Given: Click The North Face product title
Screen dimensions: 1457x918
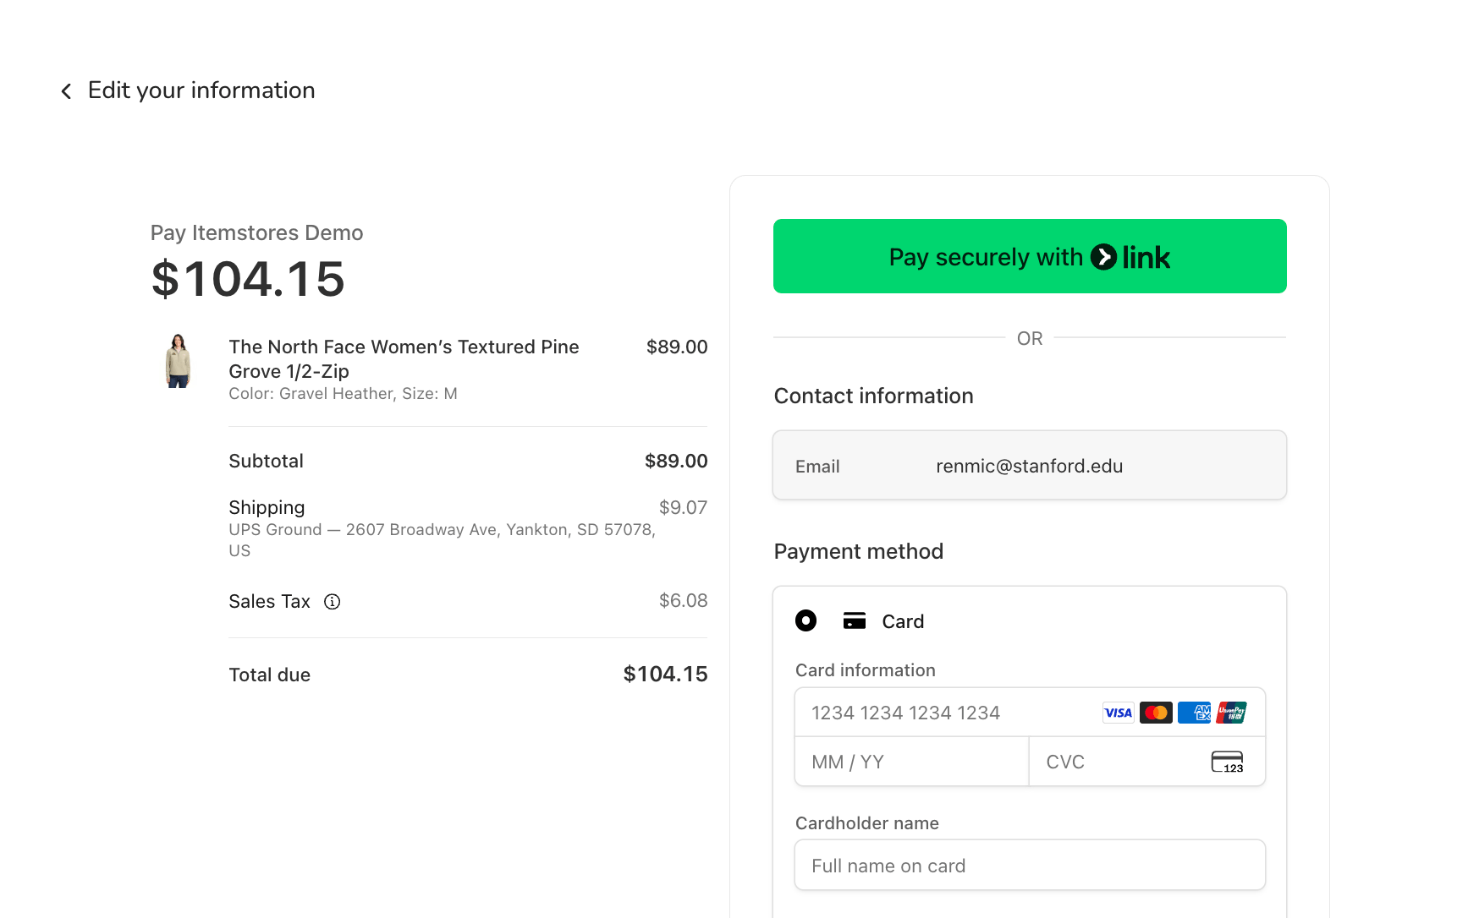Looking at the screenshot, I should 404,359.
